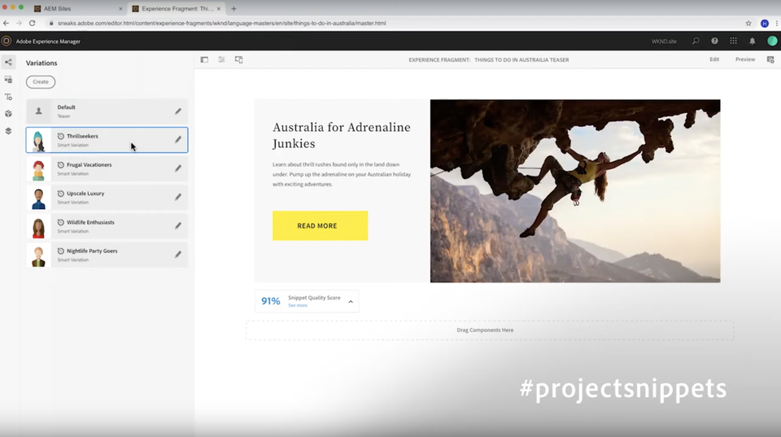Edit the Thrillseekers variation with the pencil
Image resolution: width=781 pixels, height=437 pixels.
[x=178, y=139]
